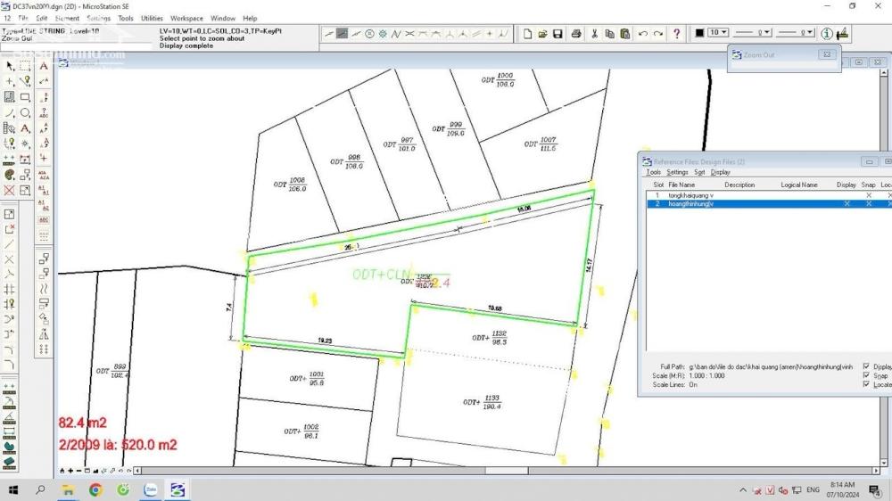Open Help via the question mark icon

pos(677,34)
